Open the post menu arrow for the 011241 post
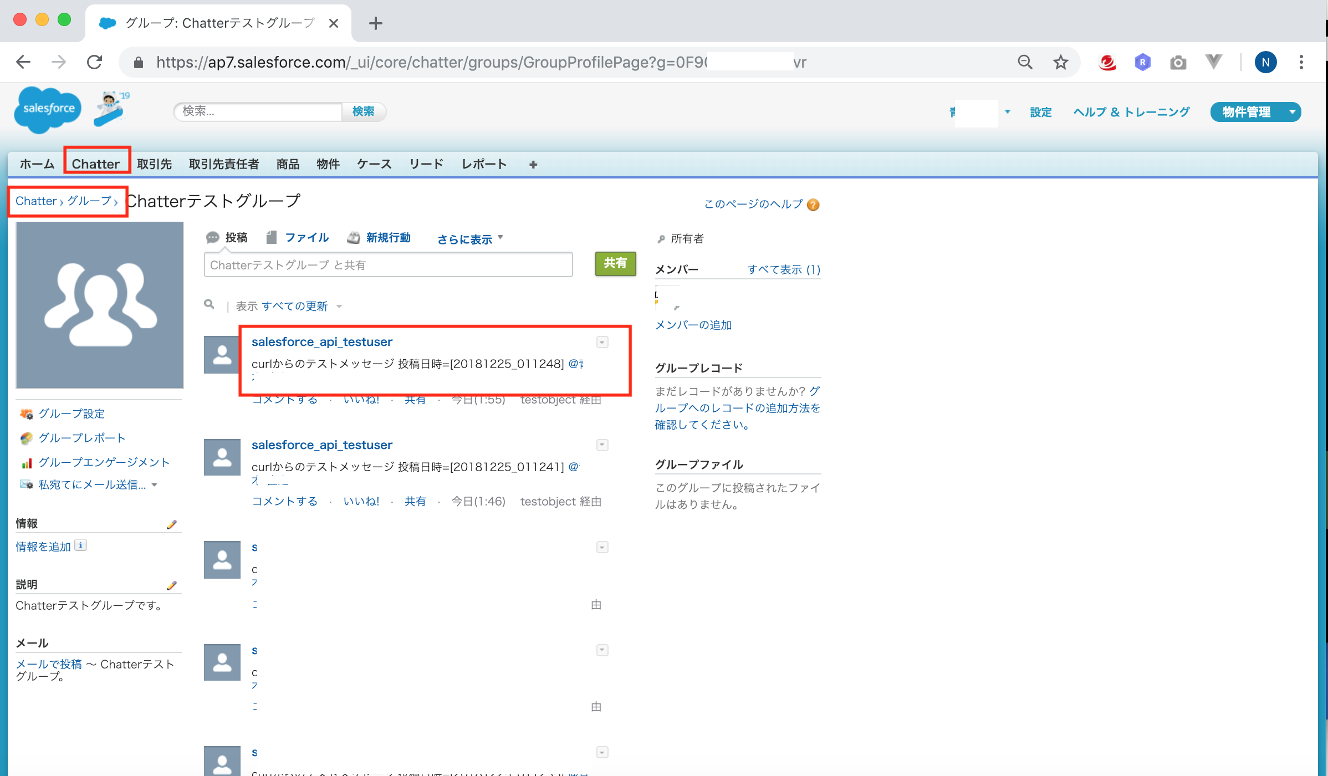The image size is (1328, 776). [602, 445]
